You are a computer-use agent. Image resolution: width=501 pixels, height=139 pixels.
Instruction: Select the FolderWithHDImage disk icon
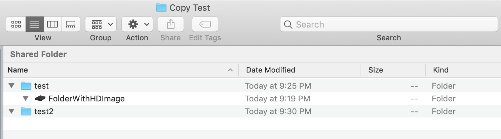[x=40, y=99]
